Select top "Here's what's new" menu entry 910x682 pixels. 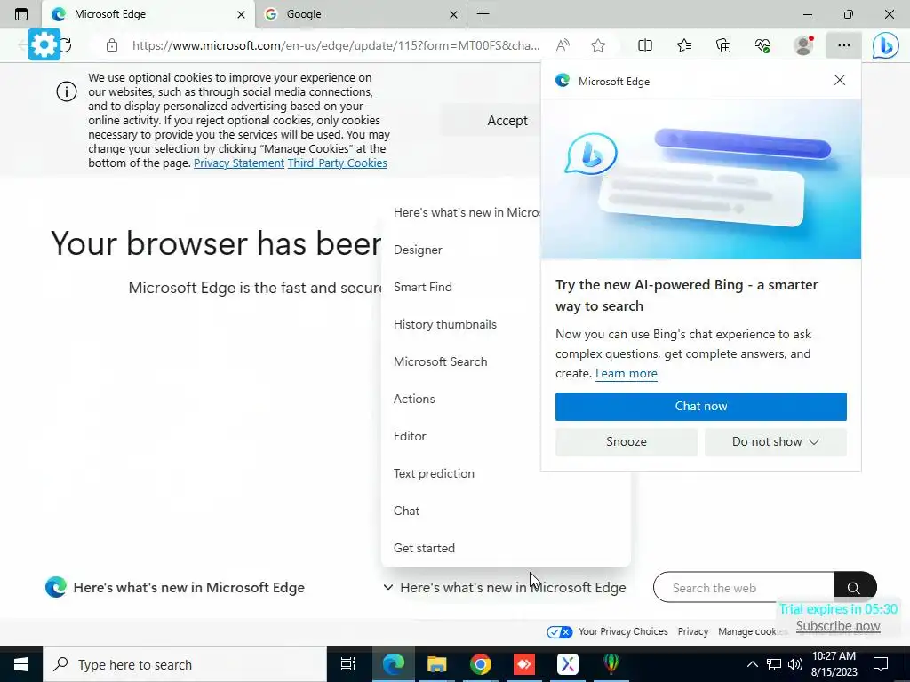[467, 212]
